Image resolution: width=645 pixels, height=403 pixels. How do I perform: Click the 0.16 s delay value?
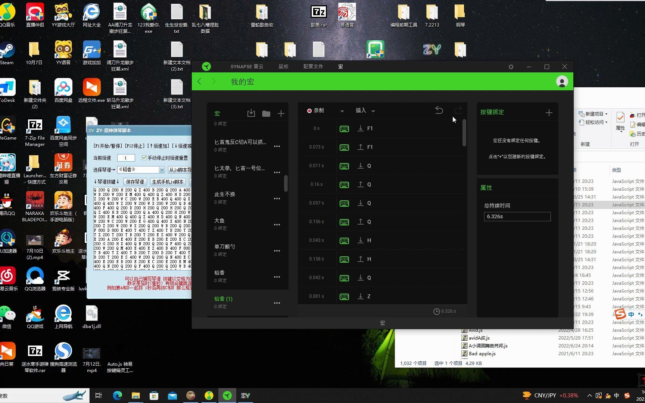tap(317, 184)
